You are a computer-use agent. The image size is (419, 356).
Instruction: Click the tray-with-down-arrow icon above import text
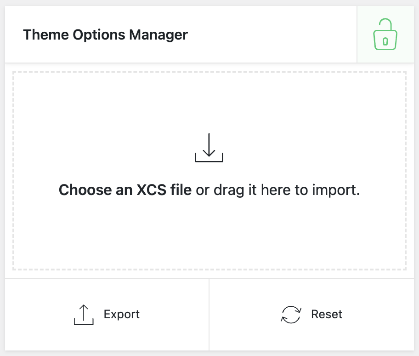(209, 148)
